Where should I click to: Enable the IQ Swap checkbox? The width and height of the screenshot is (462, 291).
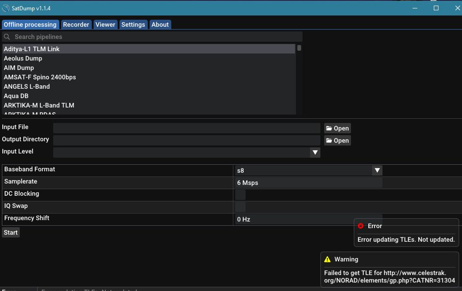coord(240,207)
